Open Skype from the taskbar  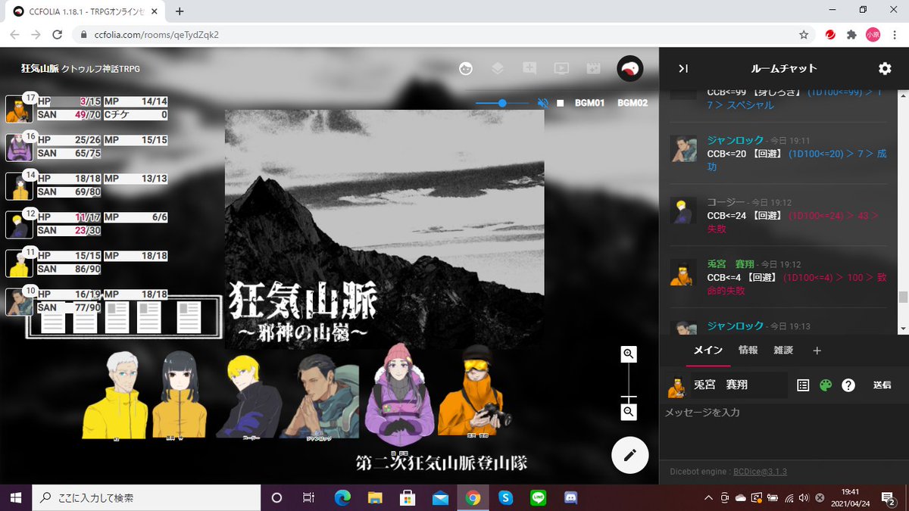pyautogui.click(x=506, y=497)
